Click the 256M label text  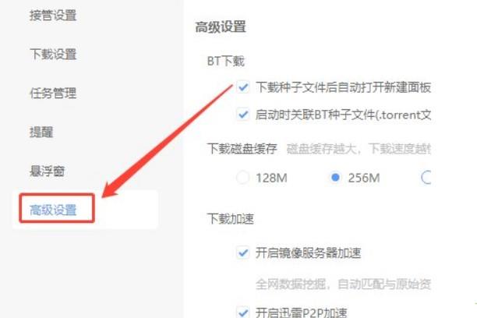[364, 178]
